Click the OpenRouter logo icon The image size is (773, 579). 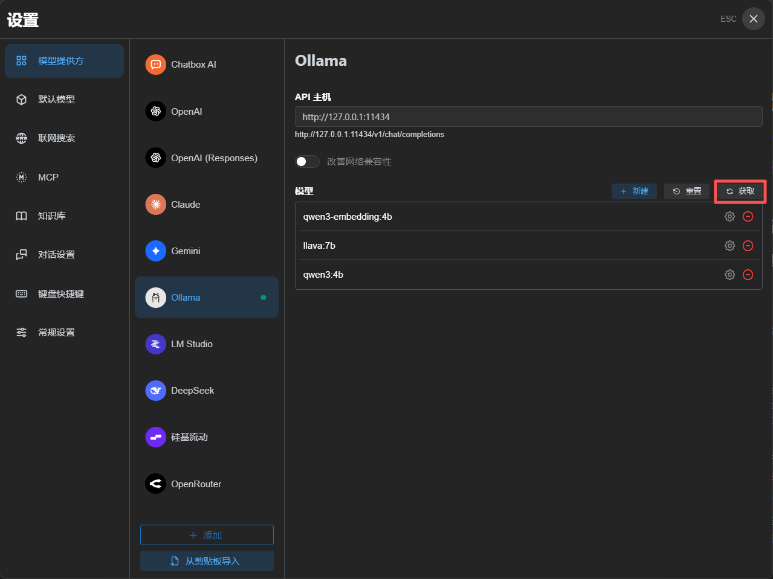click(155, 484)
